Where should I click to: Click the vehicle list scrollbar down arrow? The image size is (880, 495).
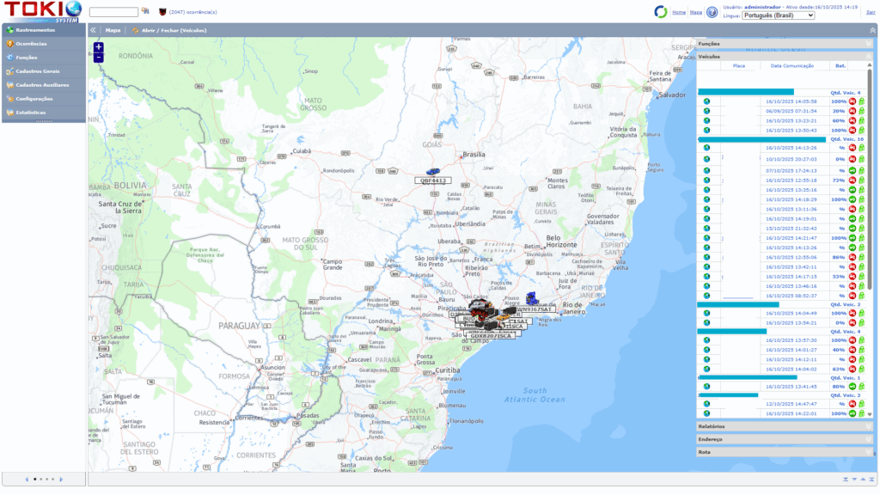tap(869, 413)
